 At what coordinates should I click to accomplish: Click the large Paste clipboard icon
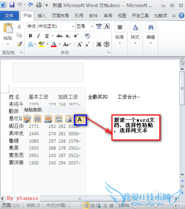pyautogui.click(x=8, y=28)
